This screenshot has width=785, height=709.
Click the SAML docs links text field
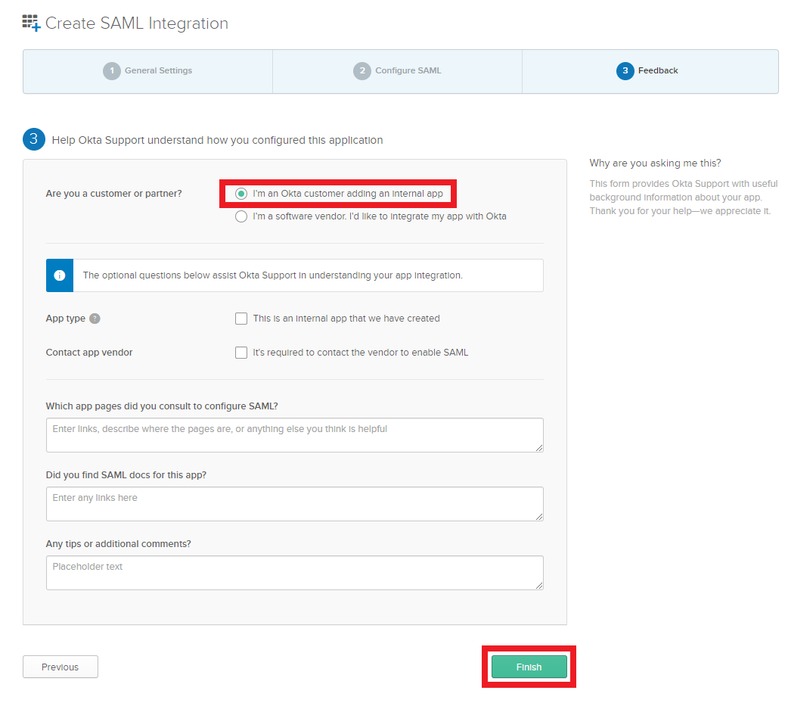click(x=294, y=504)
